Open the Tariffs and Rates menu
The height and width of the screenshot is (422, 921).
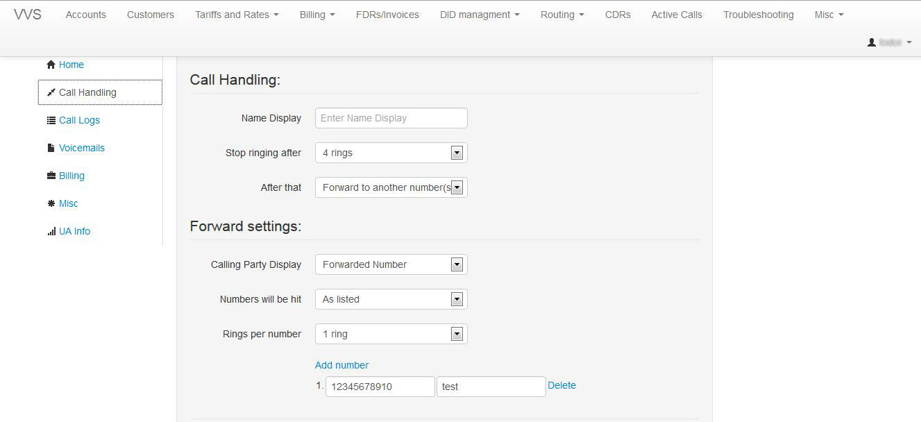[237, 15]
